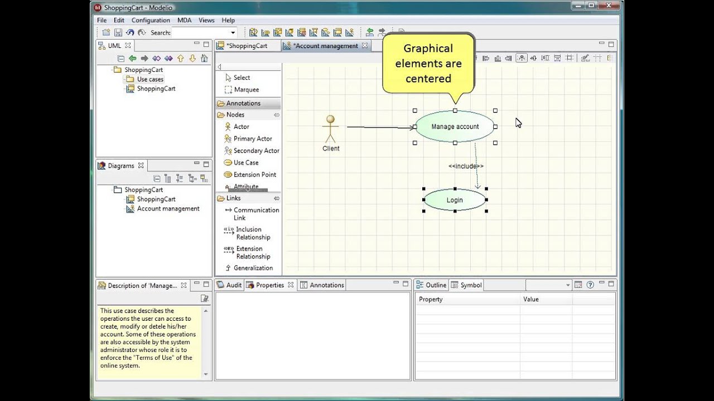
Task: Click gray forward arrow in UML panel
Action: point(144,58)
